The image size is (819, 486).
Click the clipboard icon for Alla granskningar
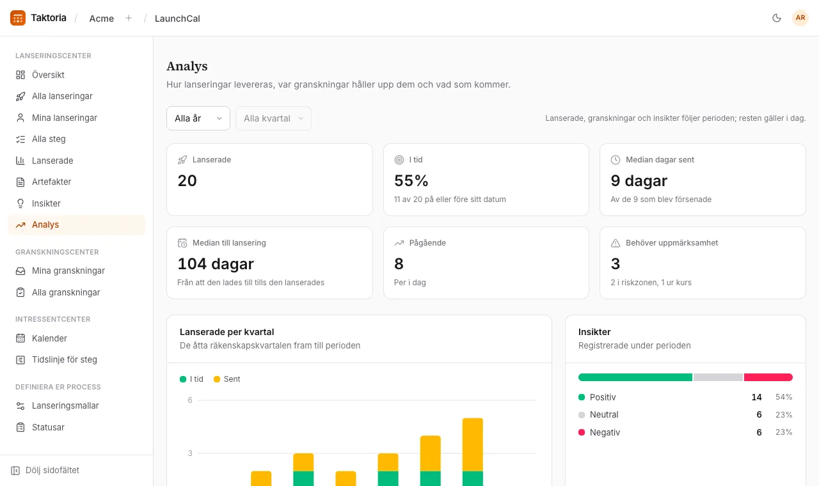click(x=20, y=292)
